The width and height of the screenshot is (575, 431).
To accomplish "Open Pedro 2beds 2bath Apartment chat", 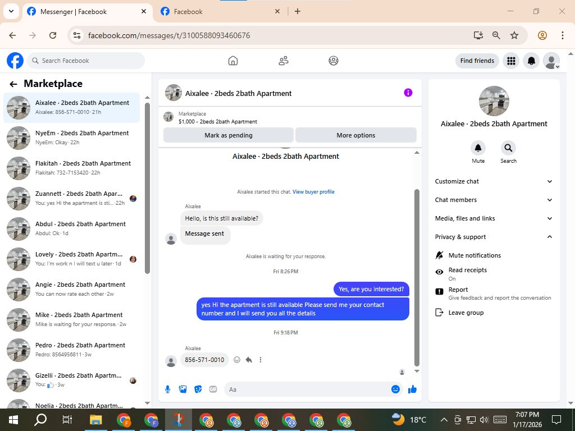I will (71, 350).
